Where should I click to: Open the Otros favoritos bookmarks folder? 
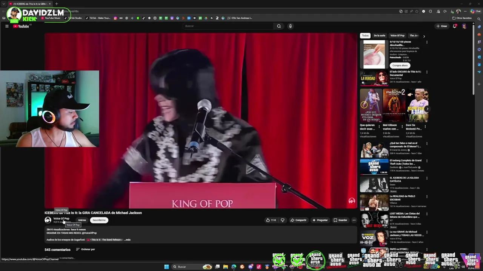(462, 18)
